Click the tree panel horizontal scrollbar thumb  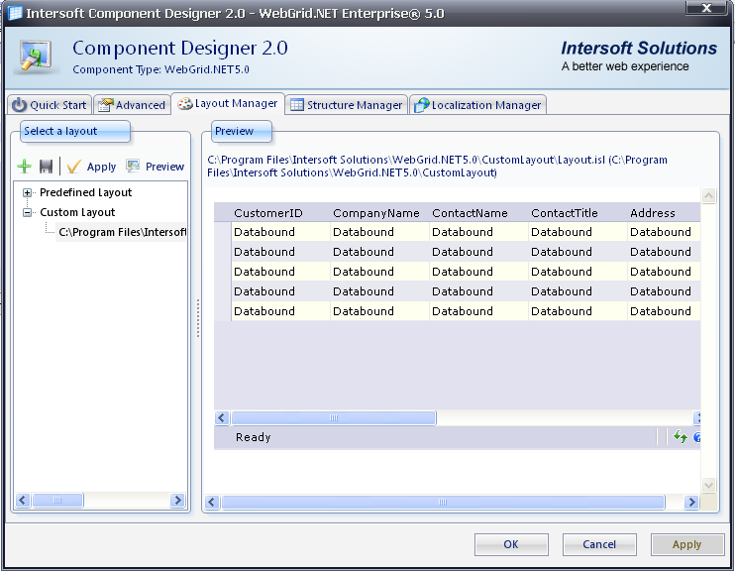click(57, 501)
